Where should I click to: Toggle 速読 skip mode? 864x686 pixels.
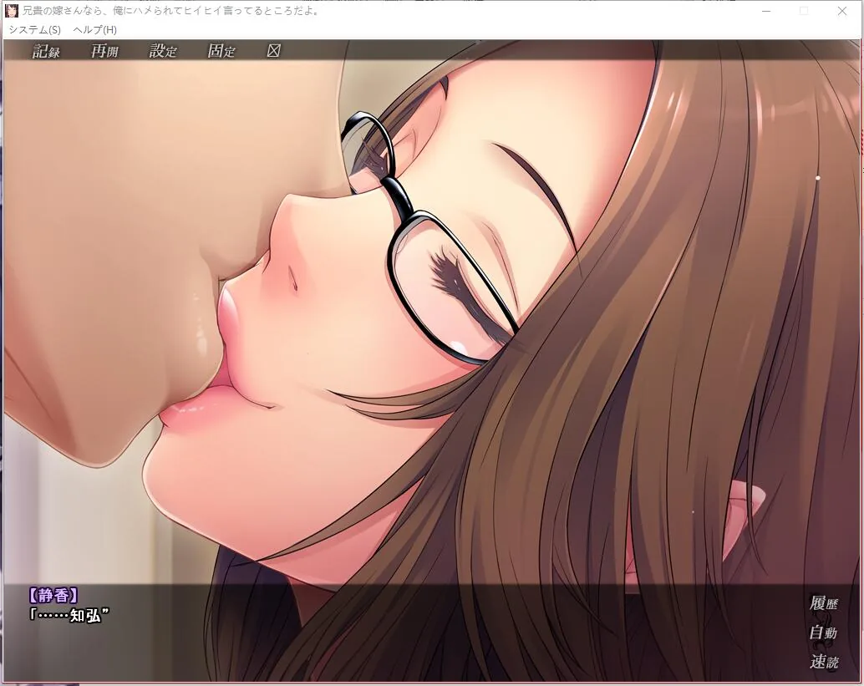(824, 661)
